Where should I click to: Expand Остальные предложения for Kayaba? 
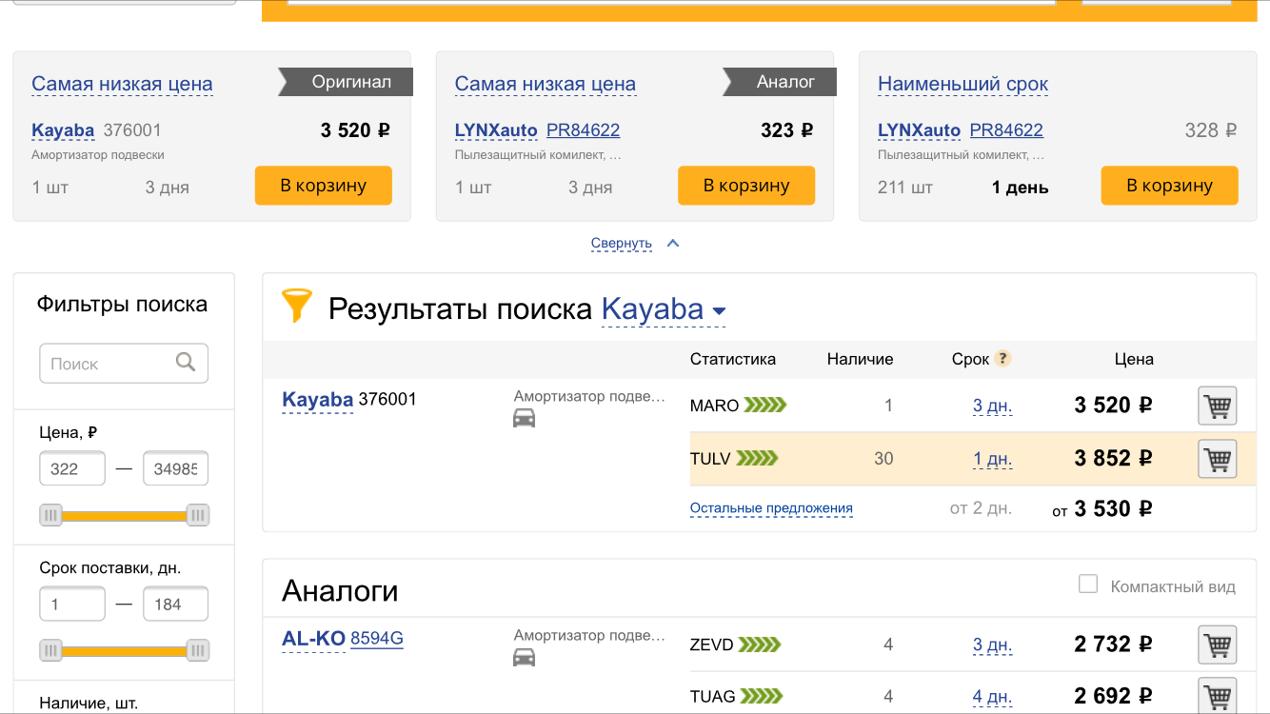pyautogui.click(x=771, y=508)
